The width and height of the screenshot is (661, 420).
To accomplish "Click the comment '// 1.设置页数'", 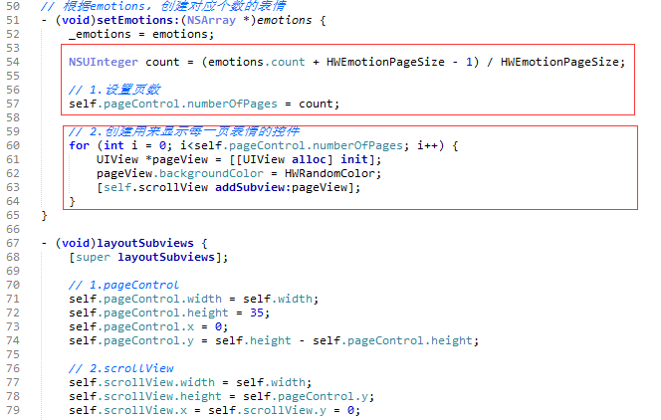I will pos(114,90).
